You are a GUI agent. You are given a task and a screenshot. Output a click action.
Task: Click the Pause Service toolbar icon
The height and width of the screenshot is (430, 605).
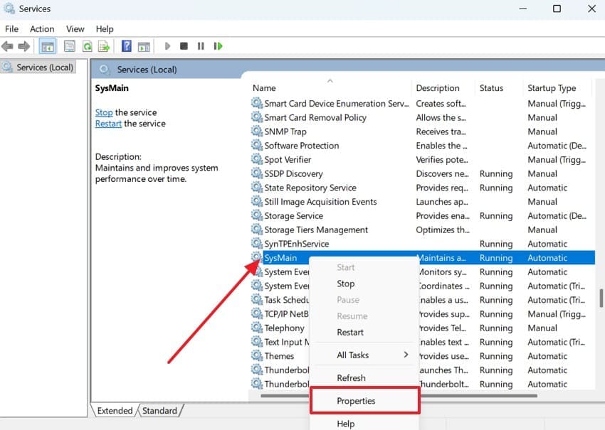tap(201, 46)
